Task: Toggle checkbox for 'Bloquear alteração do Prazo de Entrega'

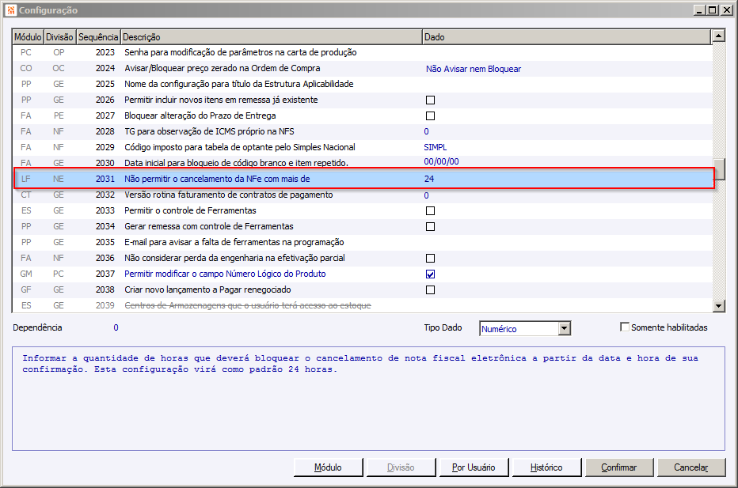Action: (x=430, y=115)
